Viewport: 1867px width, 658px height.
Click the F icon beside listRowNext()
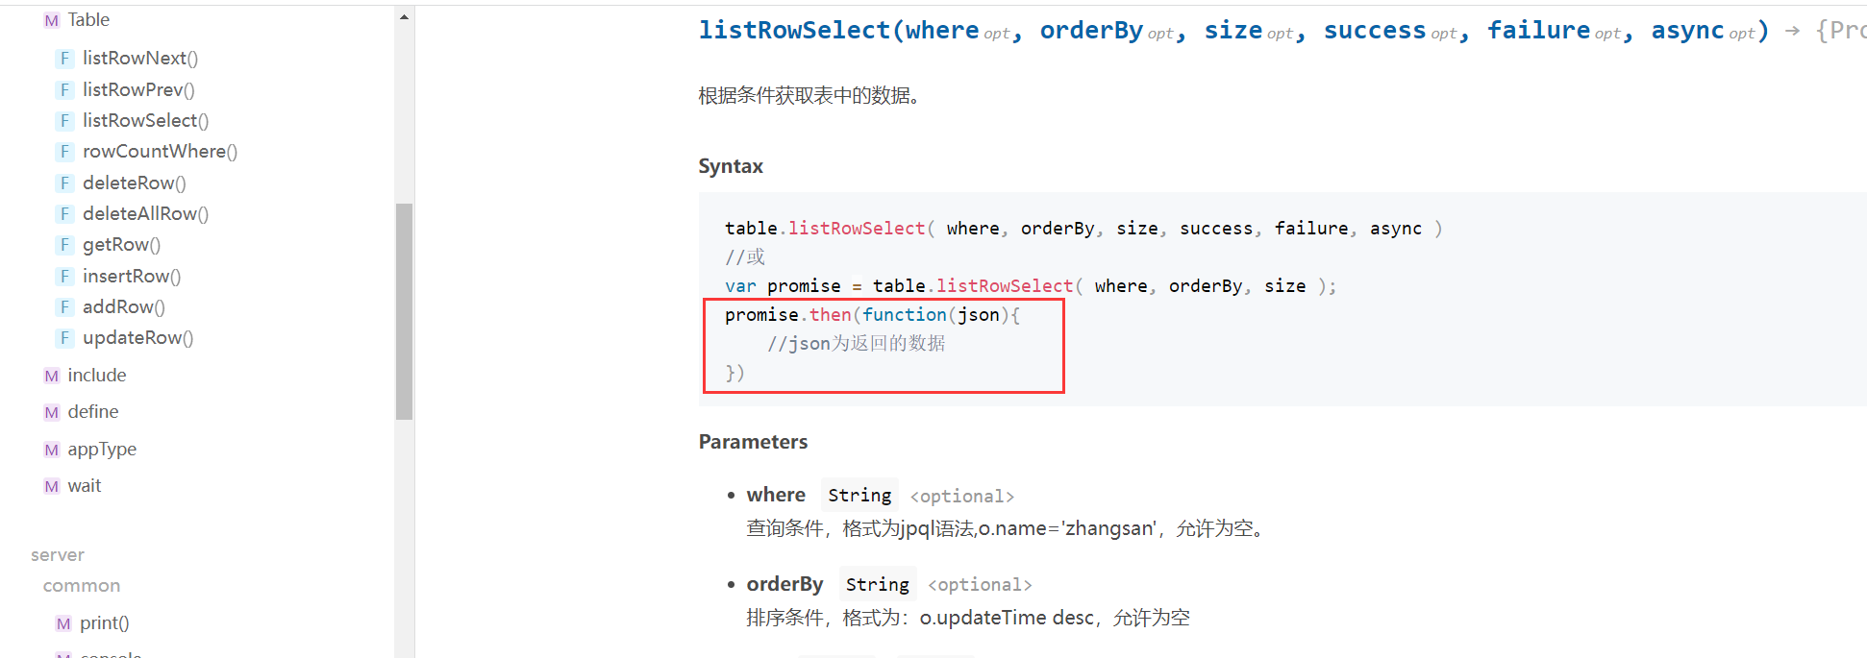click(64, 59)
